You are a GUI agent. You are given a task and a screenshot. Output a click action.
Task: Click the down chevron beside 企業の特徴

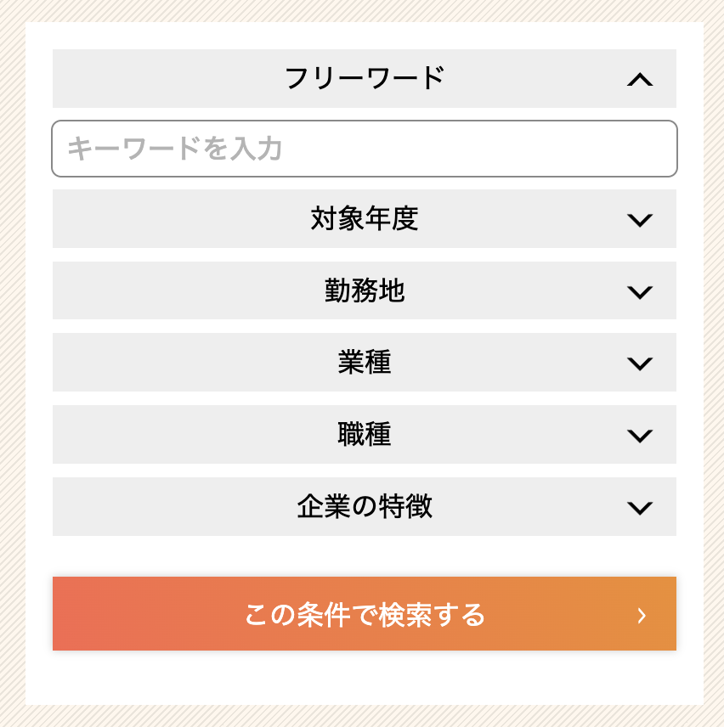coord(639,508)
